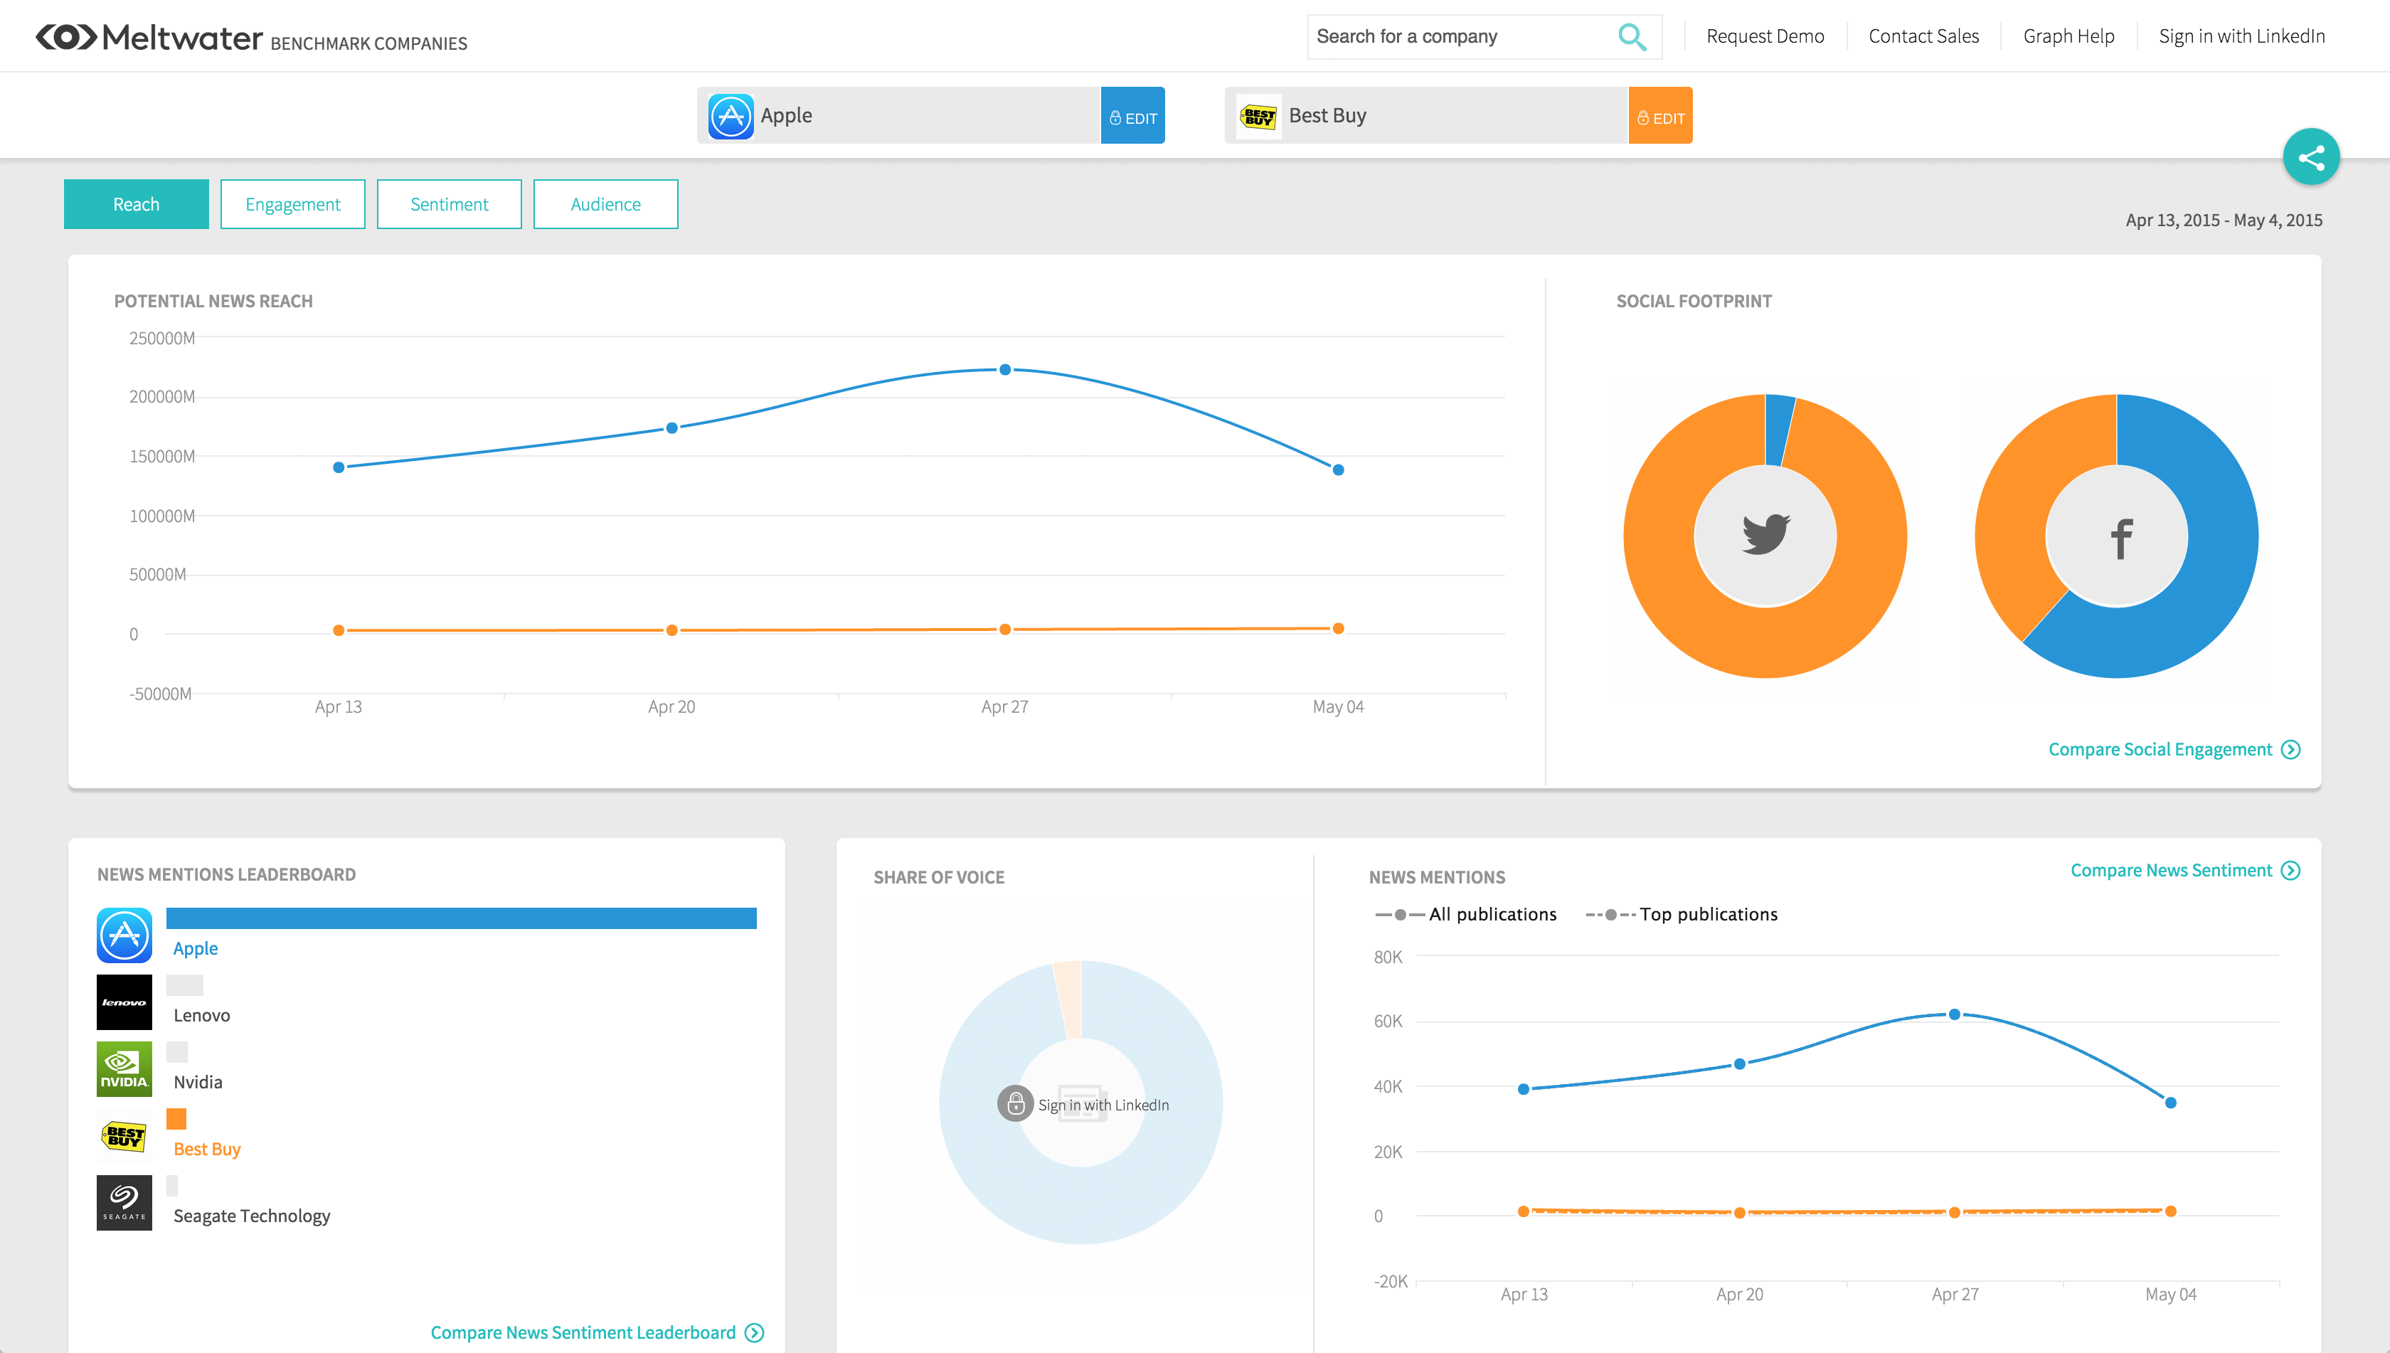Click the Apple company name field
This screenshot has width=2390, height=1353.
[x=898, y=116]
